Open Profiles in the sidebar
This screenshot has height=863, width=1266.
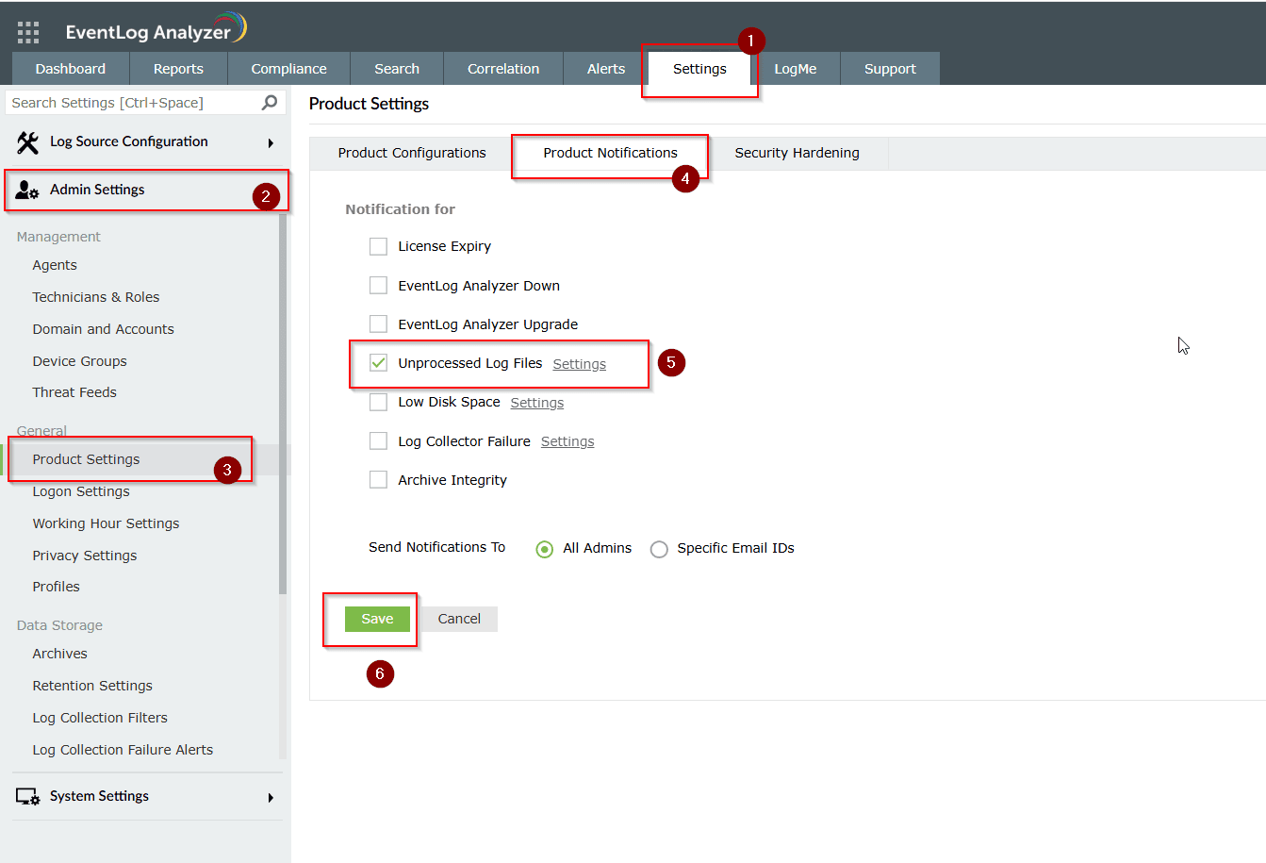point(57,587)
